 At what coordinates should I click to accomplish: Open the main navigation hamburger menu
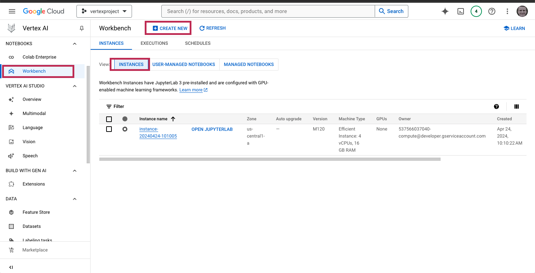pos(12,11)
